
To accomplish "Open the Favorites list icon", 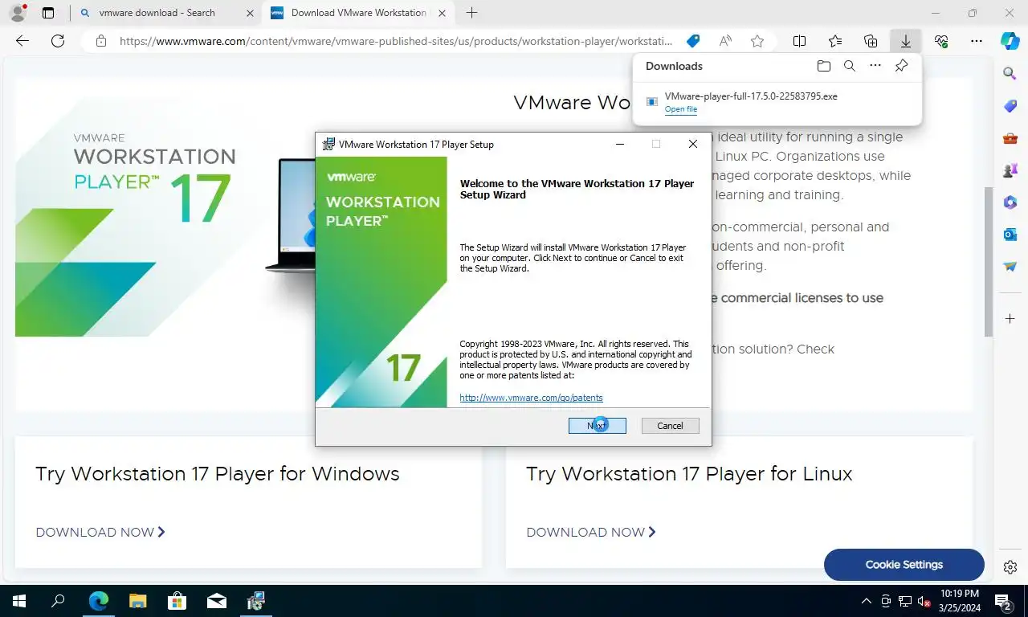I will click(x=835, y=41).
